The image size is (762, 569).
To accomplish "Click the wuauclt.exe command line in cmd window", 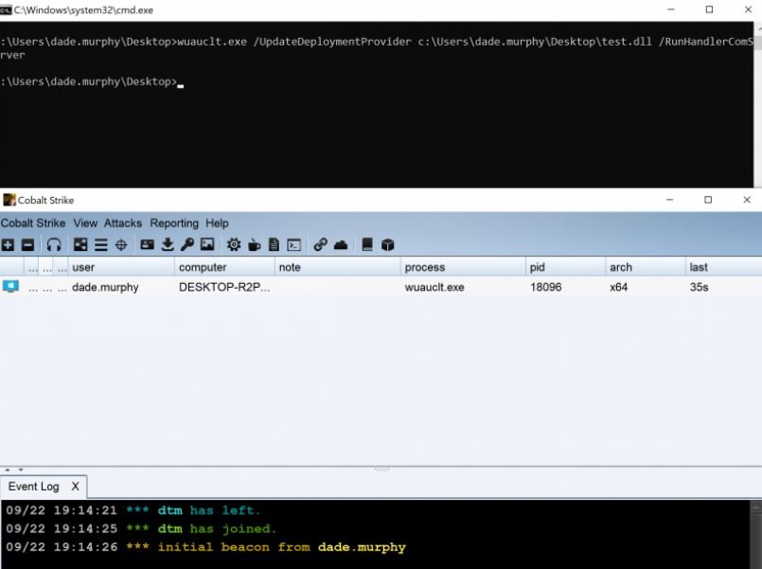I will 377,48.
